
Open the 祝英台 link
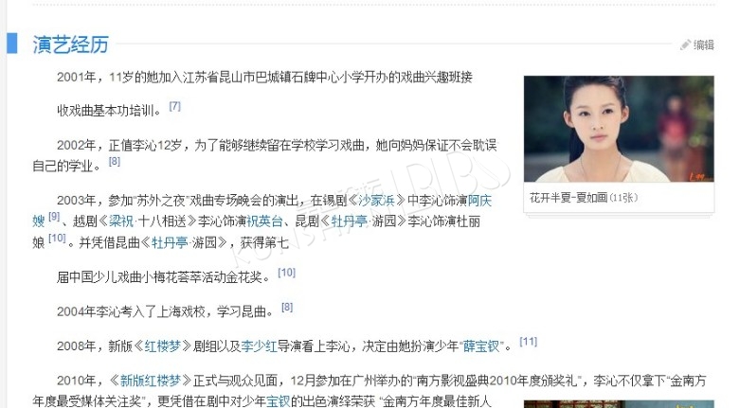click(x=264, y=221)
